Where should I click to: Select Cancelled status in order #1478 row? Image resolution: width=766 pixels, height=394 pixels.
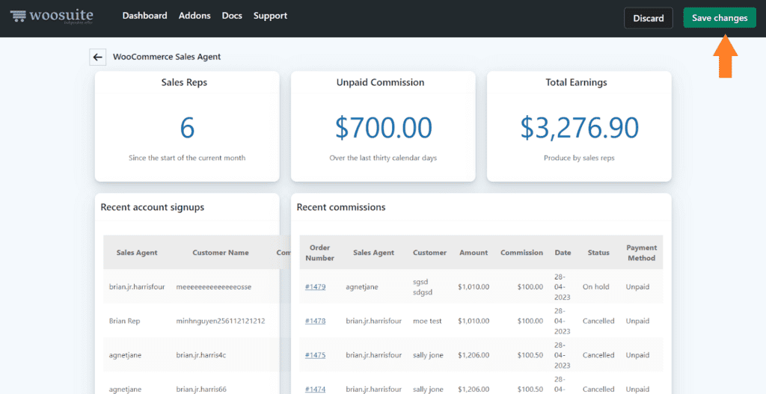tap(598, 321)
